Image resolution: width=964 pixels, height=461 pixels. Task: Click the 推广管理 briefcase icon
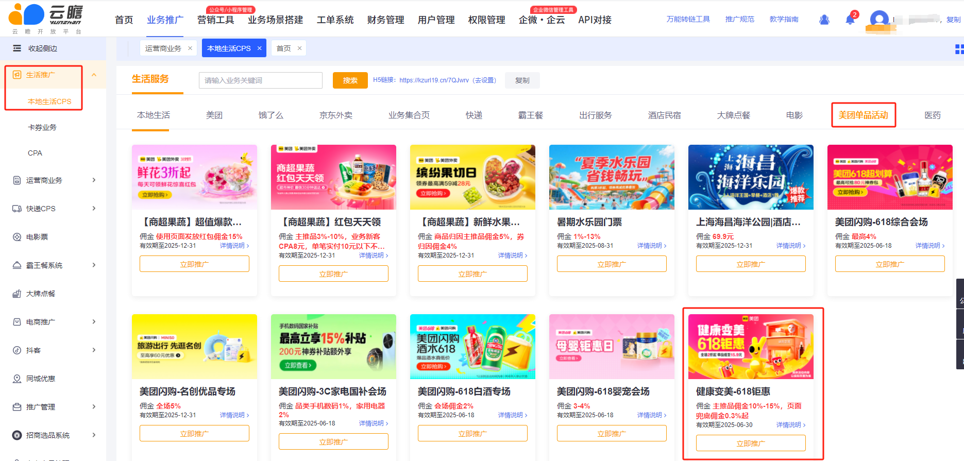[x=17, y=407]
